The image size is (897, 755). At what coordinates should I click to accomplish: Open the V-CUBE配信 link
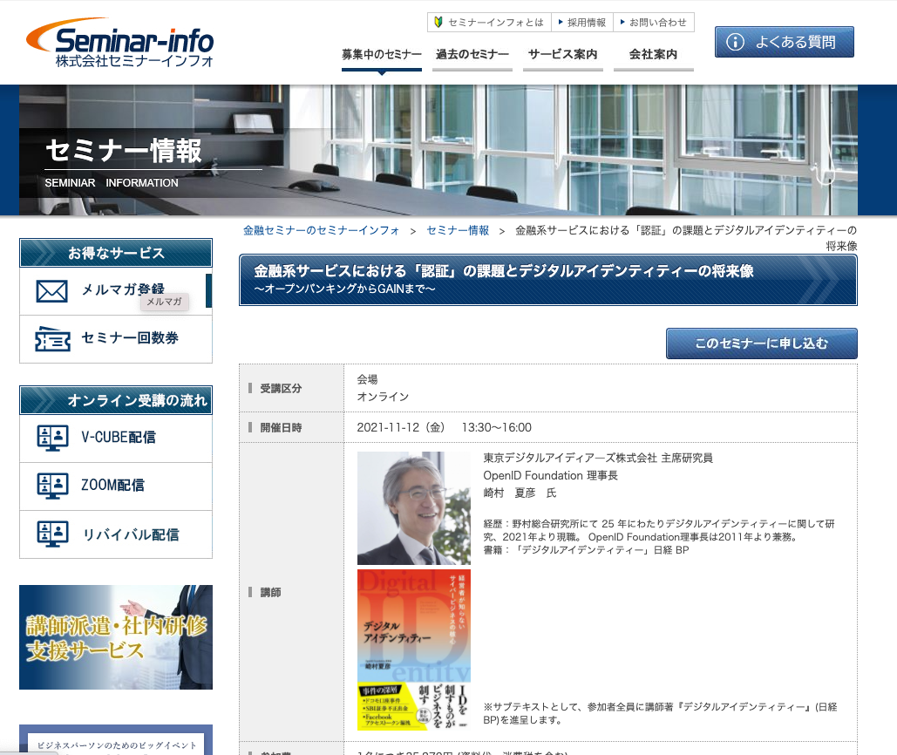[116, 439]
